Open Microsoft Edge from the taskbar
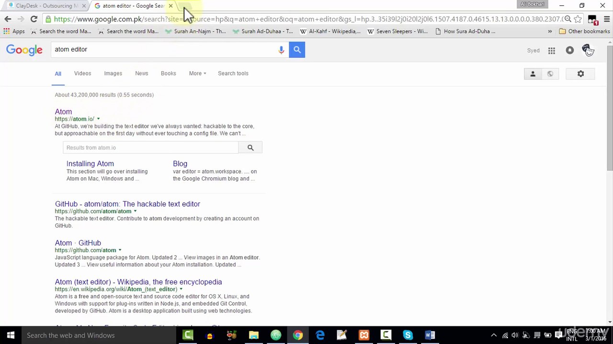613x344 pixels. (x=320, y=335)
